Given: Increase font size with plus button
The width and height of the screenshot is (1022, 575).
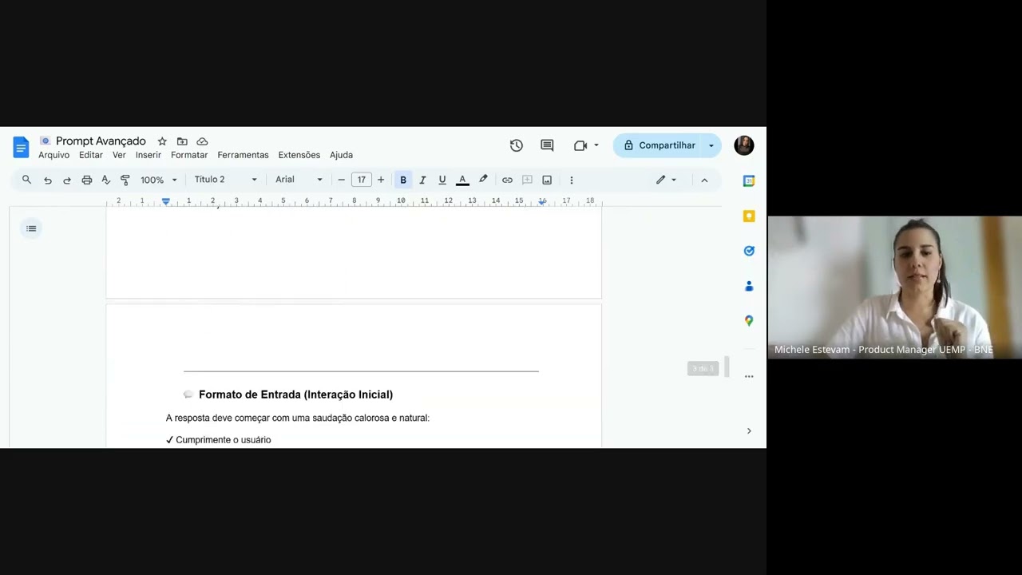Looking at the screenshot, I should [x=381, y=180].
